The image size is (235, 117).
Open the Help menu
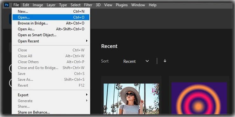point(152,5)
